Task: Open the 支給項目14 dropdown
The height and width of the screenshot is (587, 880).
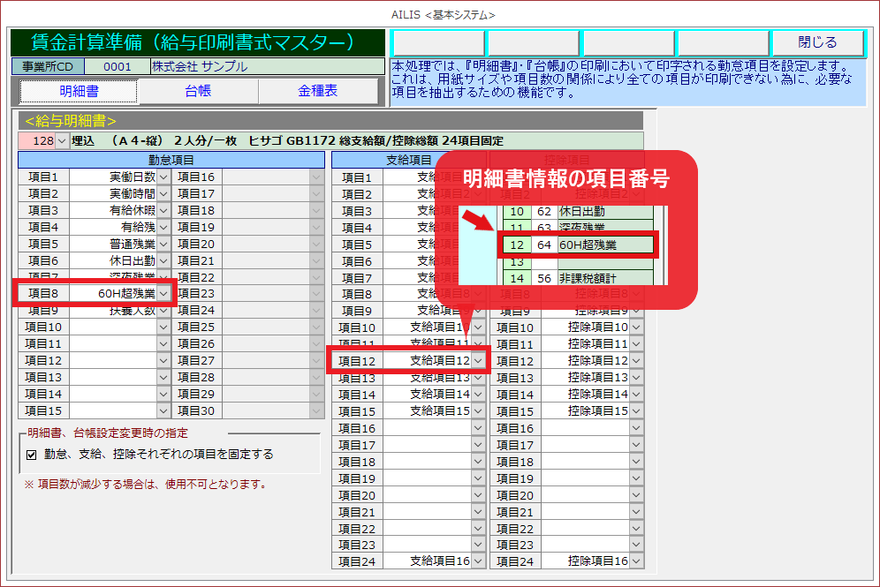Action: point(478,395)
